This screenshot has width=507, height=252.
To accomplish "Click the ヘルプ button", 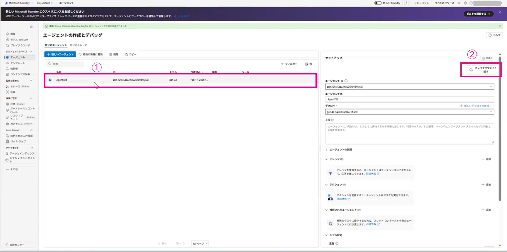I will (x=494, y=35).
